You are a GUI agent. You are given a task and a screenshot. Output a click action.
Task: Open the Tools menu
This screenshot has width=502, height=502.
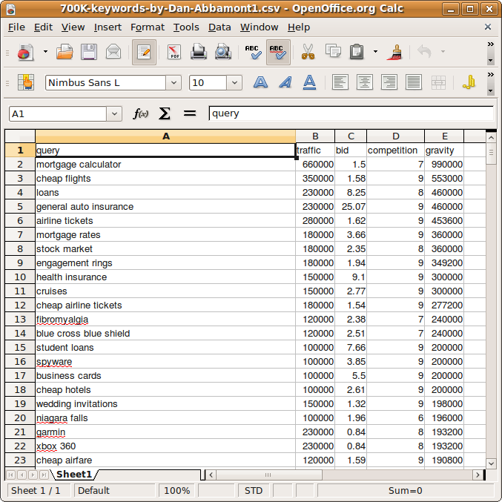coord(186,27)
